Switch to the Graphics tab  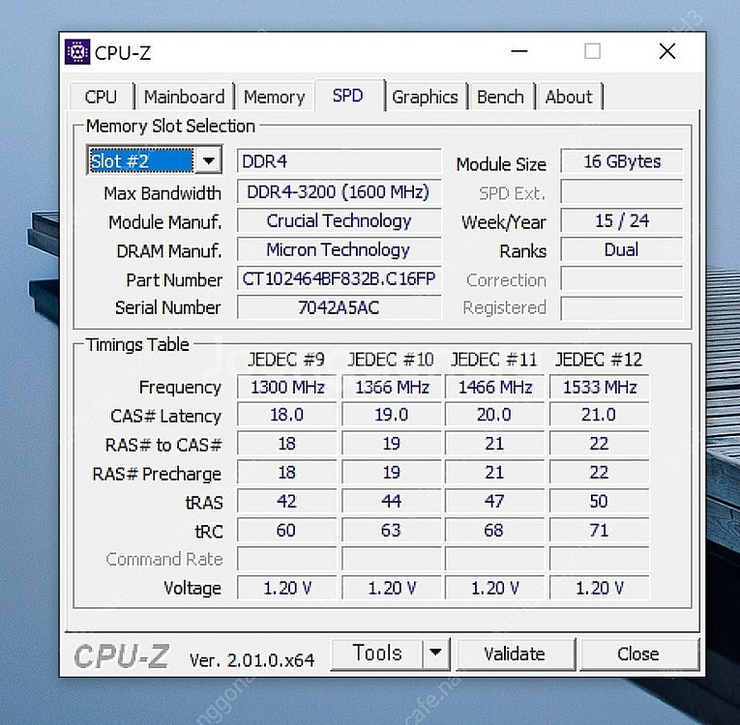(425, 97)
